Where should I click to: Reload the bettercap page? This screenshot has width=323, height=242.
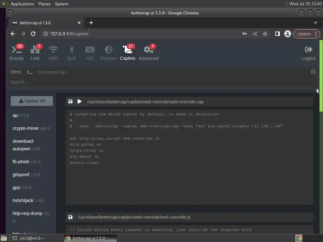click(33, 34)
